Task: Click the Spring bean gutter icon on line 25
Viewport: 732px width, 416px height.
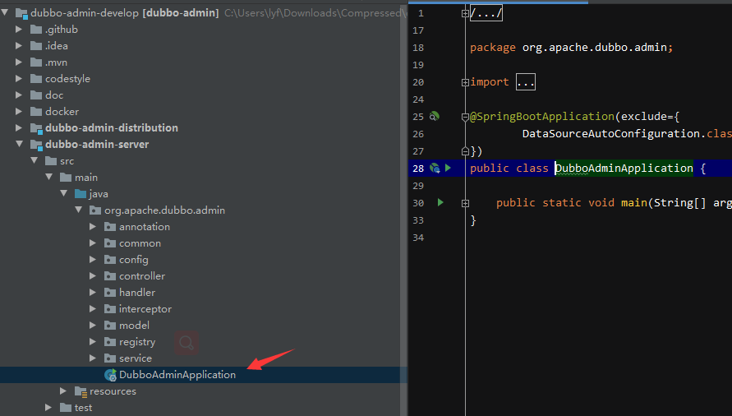Action: [435, 116]
